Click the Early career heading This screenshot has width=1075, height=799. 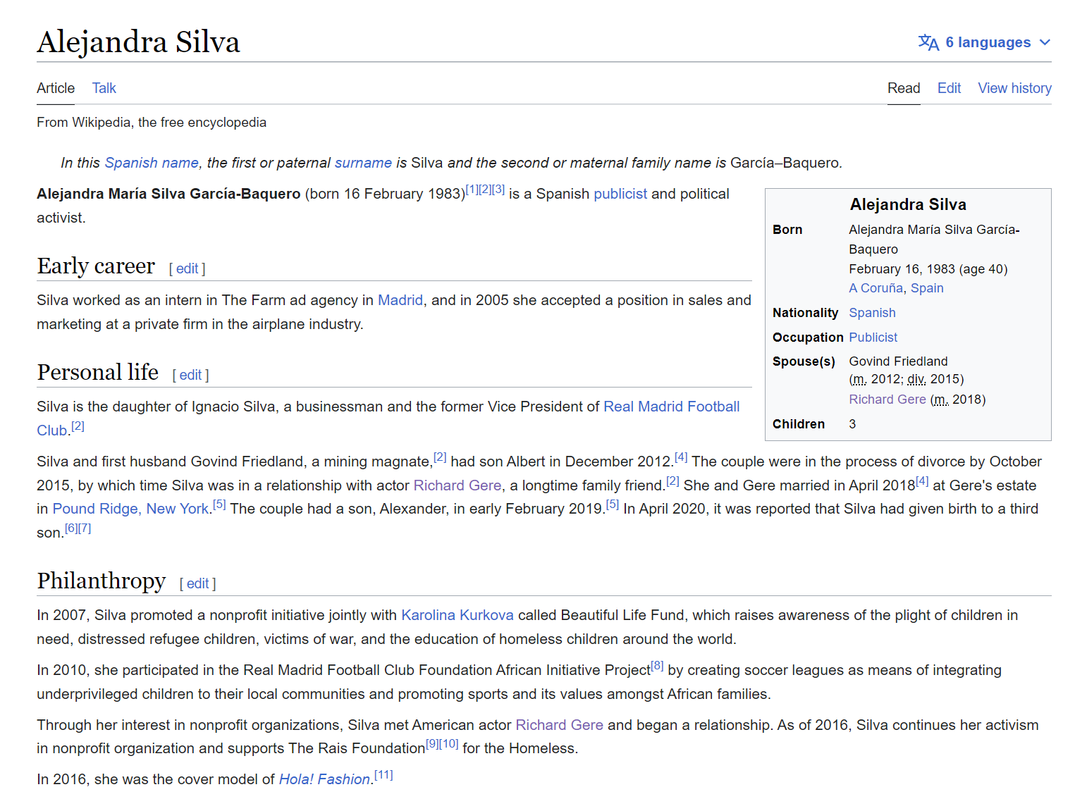[96, 266]
